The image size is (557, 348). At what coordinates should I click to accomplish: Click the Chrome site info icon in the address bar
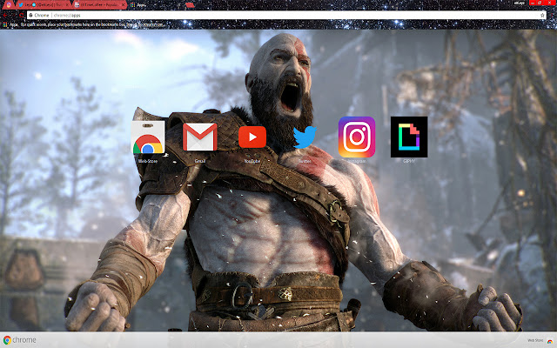[31, 16]
